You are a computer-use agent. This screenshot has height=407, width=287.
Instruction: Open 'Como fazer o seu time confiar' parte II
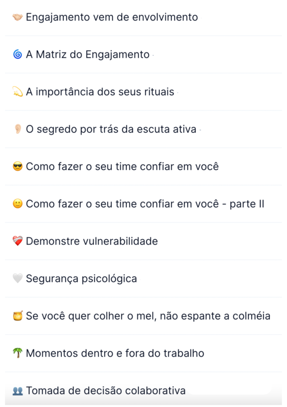pyautogui.click(x=143, y=204)
